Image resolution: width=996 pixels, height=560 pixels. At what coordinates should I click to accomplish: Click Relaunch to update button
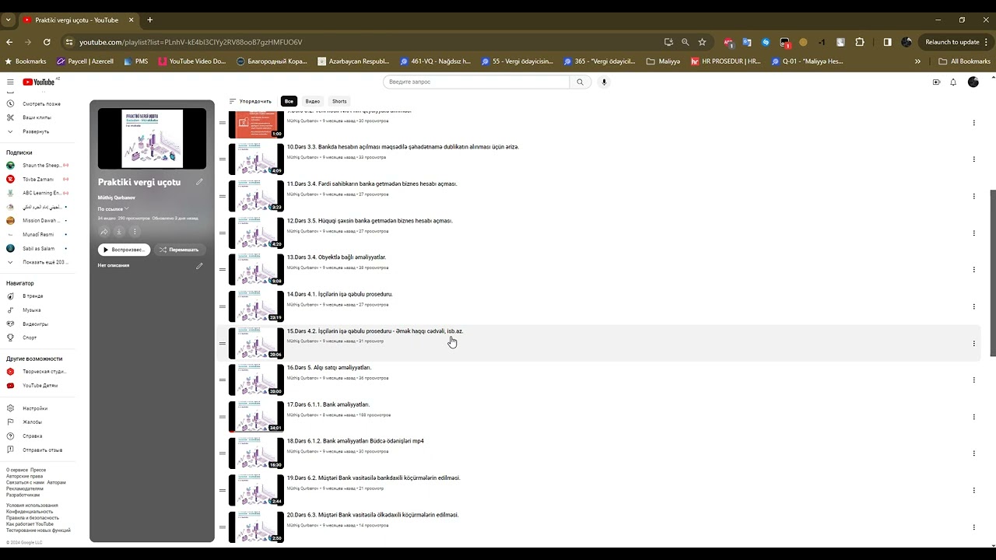[952, 42]
